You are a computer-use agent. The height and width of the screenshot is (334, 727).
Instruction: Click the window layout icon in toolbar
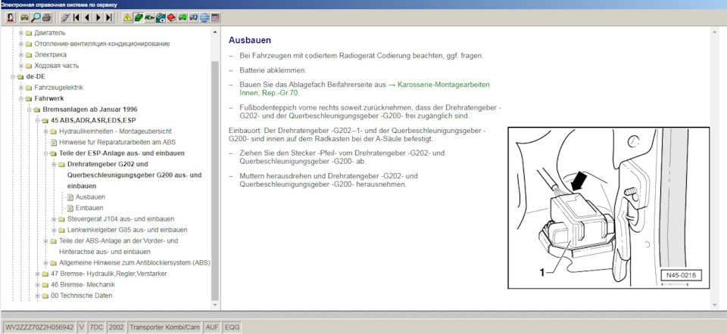click(x=215, y=18)
